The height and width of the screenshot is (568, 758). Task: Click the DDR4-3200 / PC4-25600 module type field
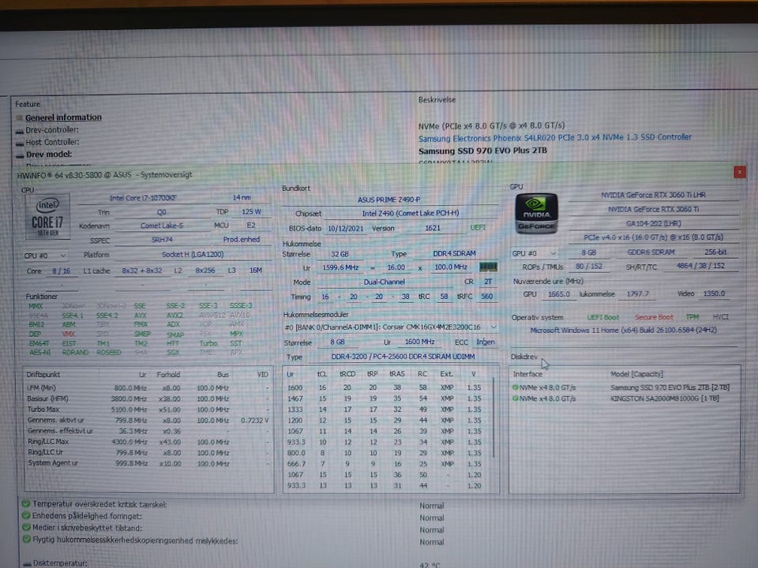(403, 357)
